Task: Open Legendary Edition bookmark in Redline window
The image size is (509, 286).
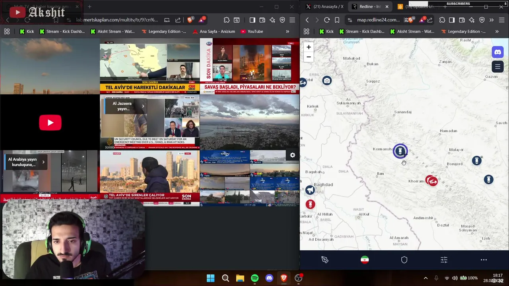Action: [462, 31]
